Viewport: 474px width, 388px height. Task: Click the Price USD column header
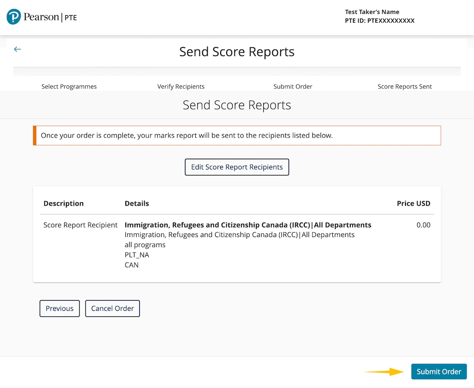[414, 203]
